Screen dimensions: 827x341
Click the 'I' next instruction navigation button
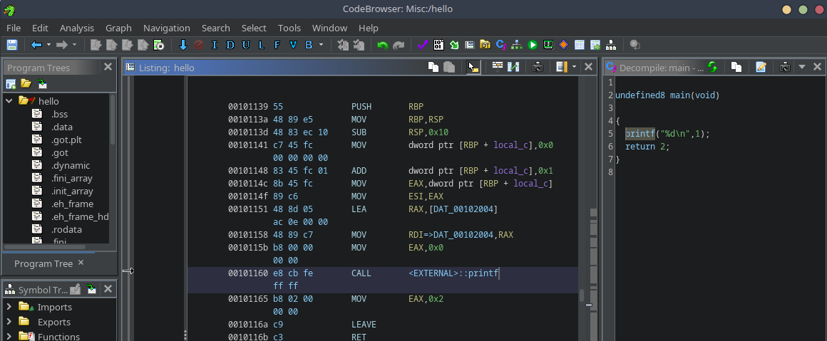(214, 46)
